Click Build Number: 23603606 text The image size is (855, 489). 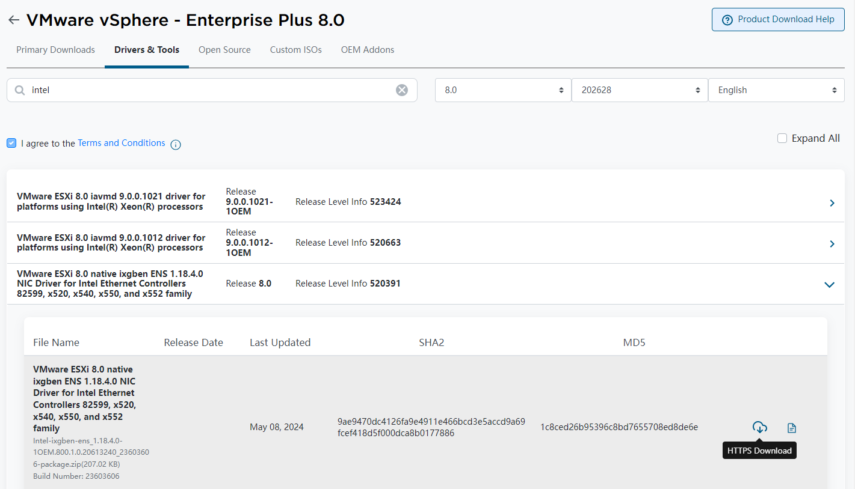76,476
